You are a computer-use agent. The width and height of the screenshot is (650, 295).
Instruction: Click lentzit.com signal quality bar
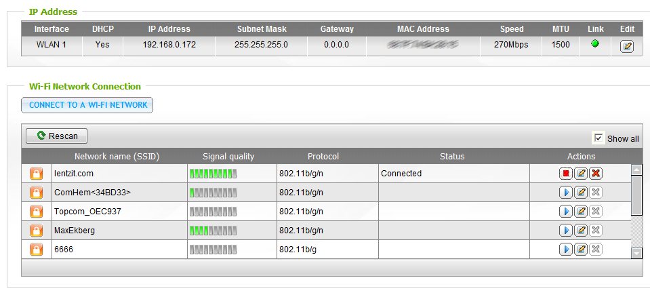coord(214,174)
